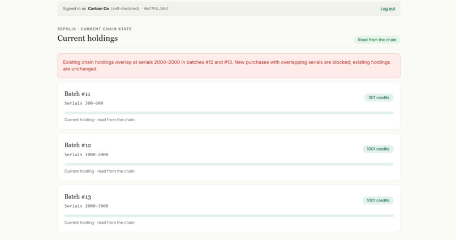This screenshot has height=240, width=456.
Task: Click the Log out link
Action: click(388, 8)
